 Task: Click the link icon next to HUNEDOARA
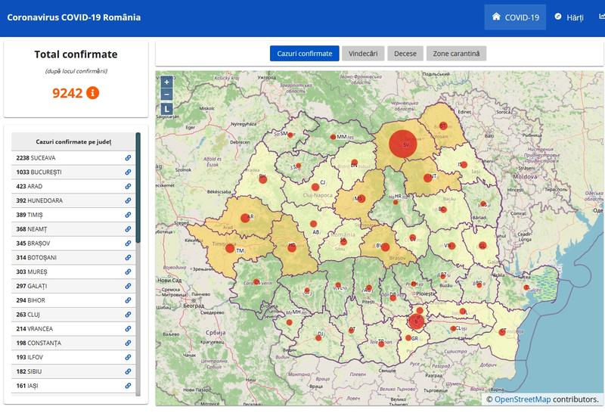click(129, 200)
